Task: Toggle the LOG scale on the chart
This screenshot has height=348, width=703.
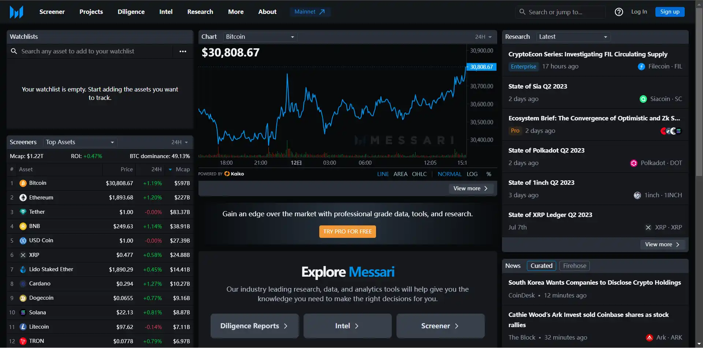Action: (472, 174)
